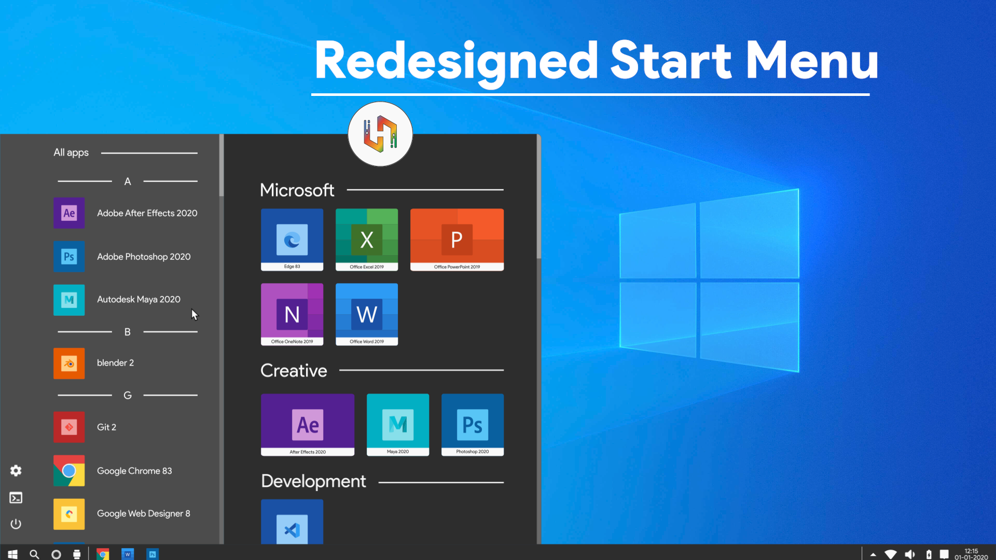Jump to letter G section header
Screen dimensions: 996x560
128,396
